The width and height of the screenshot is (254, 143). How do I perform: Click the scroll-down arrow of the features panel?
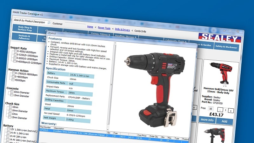(108, 129)
